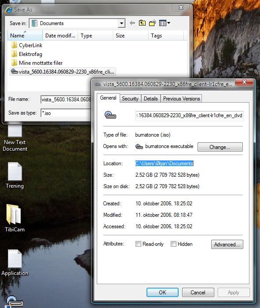Click OK in Properties dialog
The height and width of the screenshot is (308, 260).
[x=162, y=293]
